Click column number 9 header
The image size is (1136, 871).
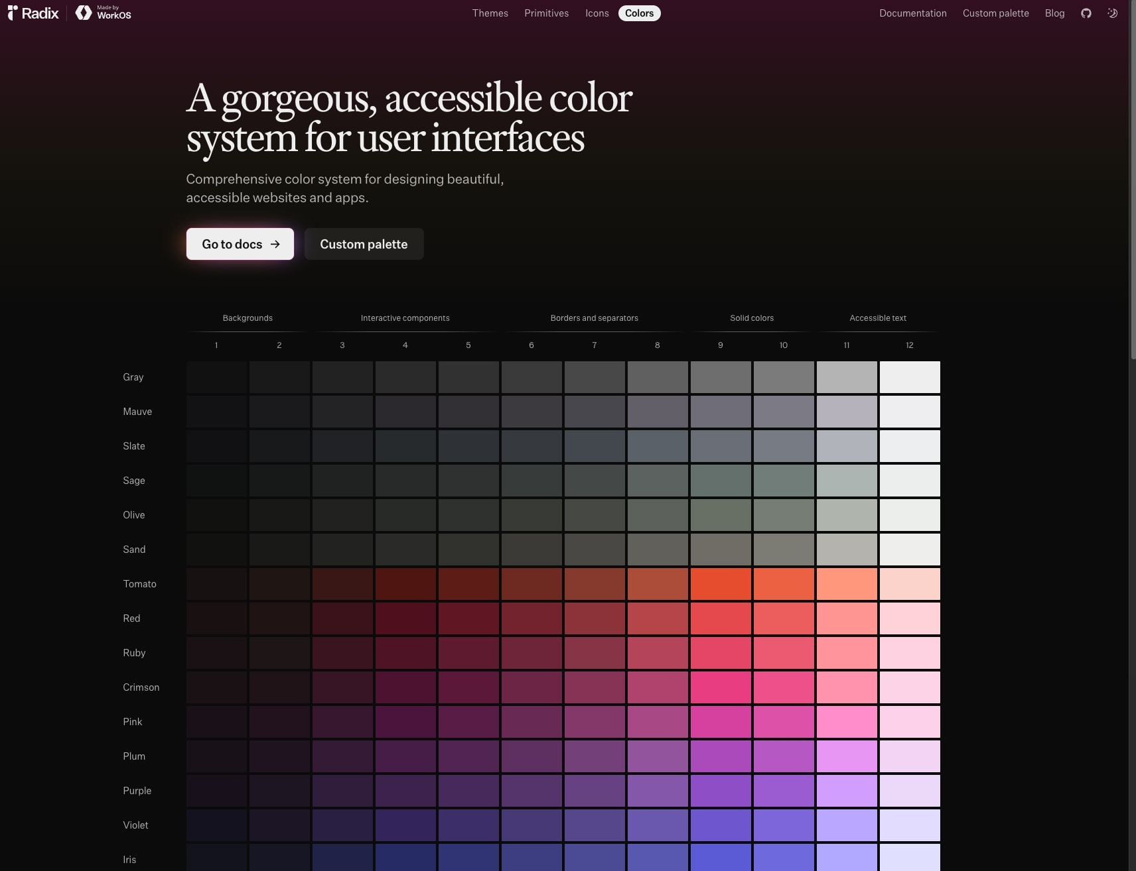tap(721, 345)
